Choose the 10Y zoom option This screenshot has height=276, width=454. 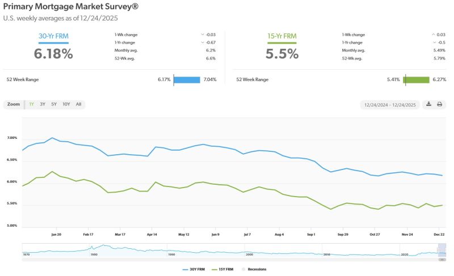[66, 104]
